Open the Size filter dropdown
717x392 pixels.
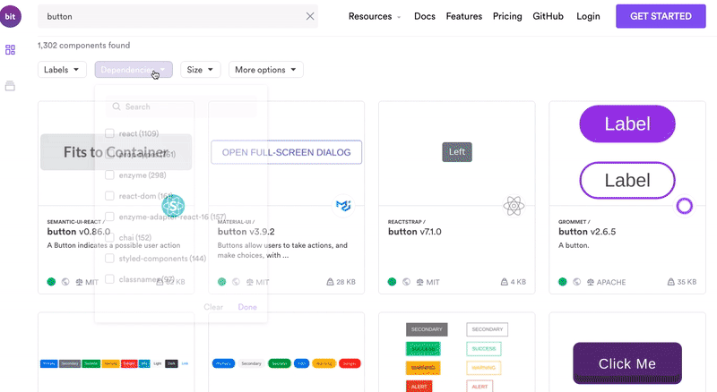[200, 70]
